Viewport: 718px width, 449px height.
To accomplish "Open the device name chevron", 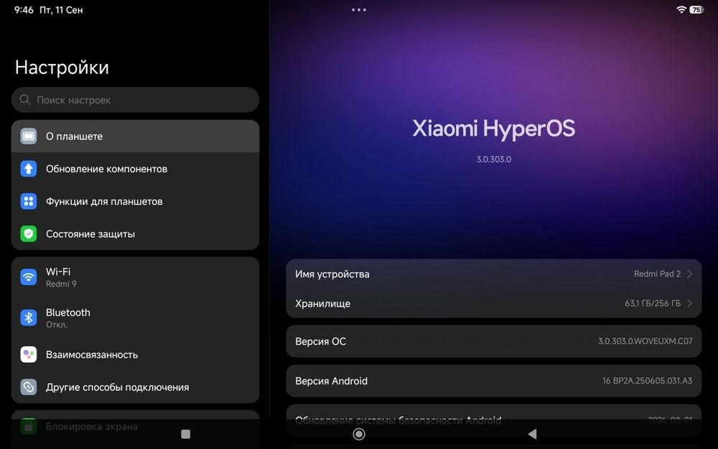I will click(689, 274).
